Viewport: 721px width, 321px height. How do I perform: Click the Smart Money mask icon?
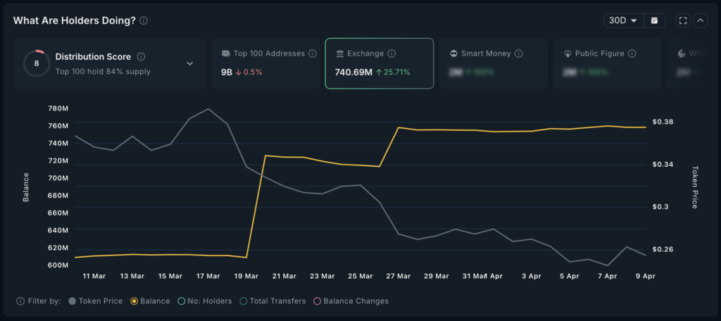tap(453, 53)
